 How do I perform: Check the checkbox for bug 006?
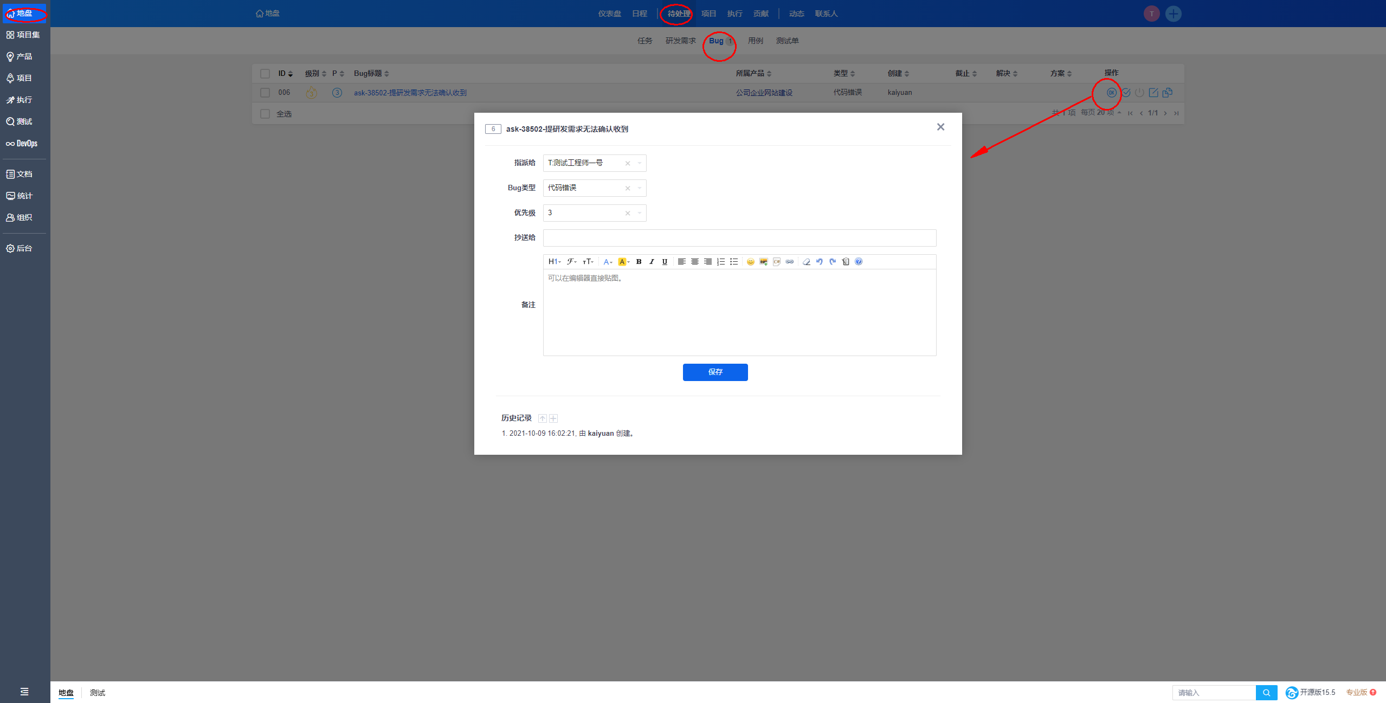pyautogui.click(x=265, y=93)
